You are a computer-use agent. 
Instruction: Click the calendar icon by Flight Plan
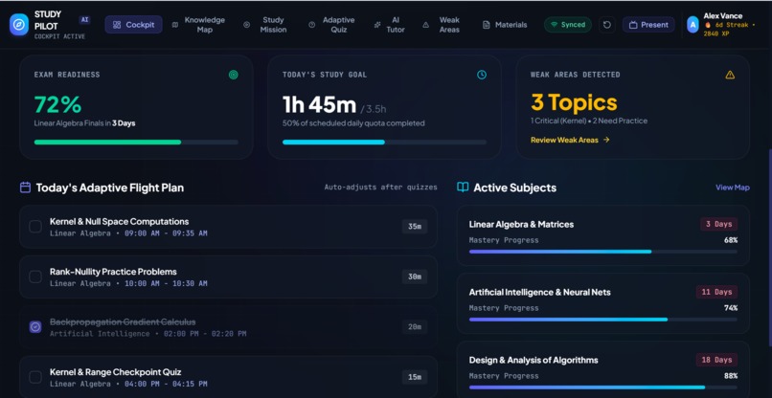click(25, 188)
